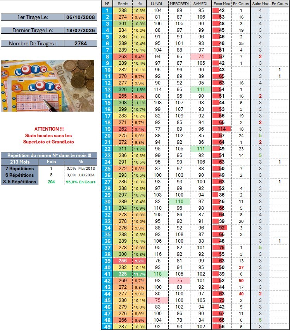Click the '1er Tirage Le:' label
290x331 pixels.
(33, 17)
